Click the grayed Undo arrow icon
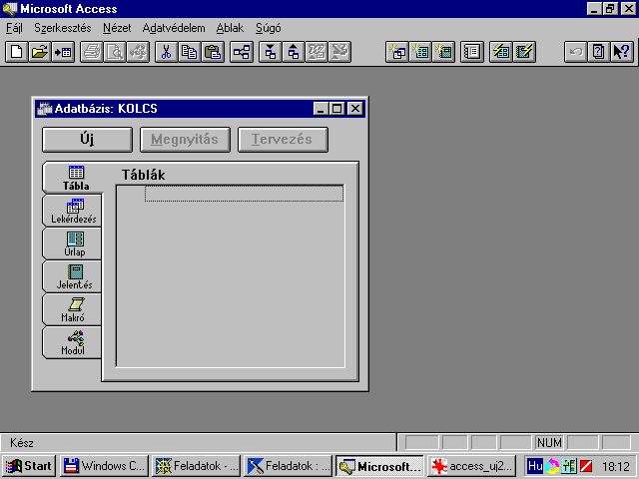This screenshot has width=639, height=479. click(575, 52)
